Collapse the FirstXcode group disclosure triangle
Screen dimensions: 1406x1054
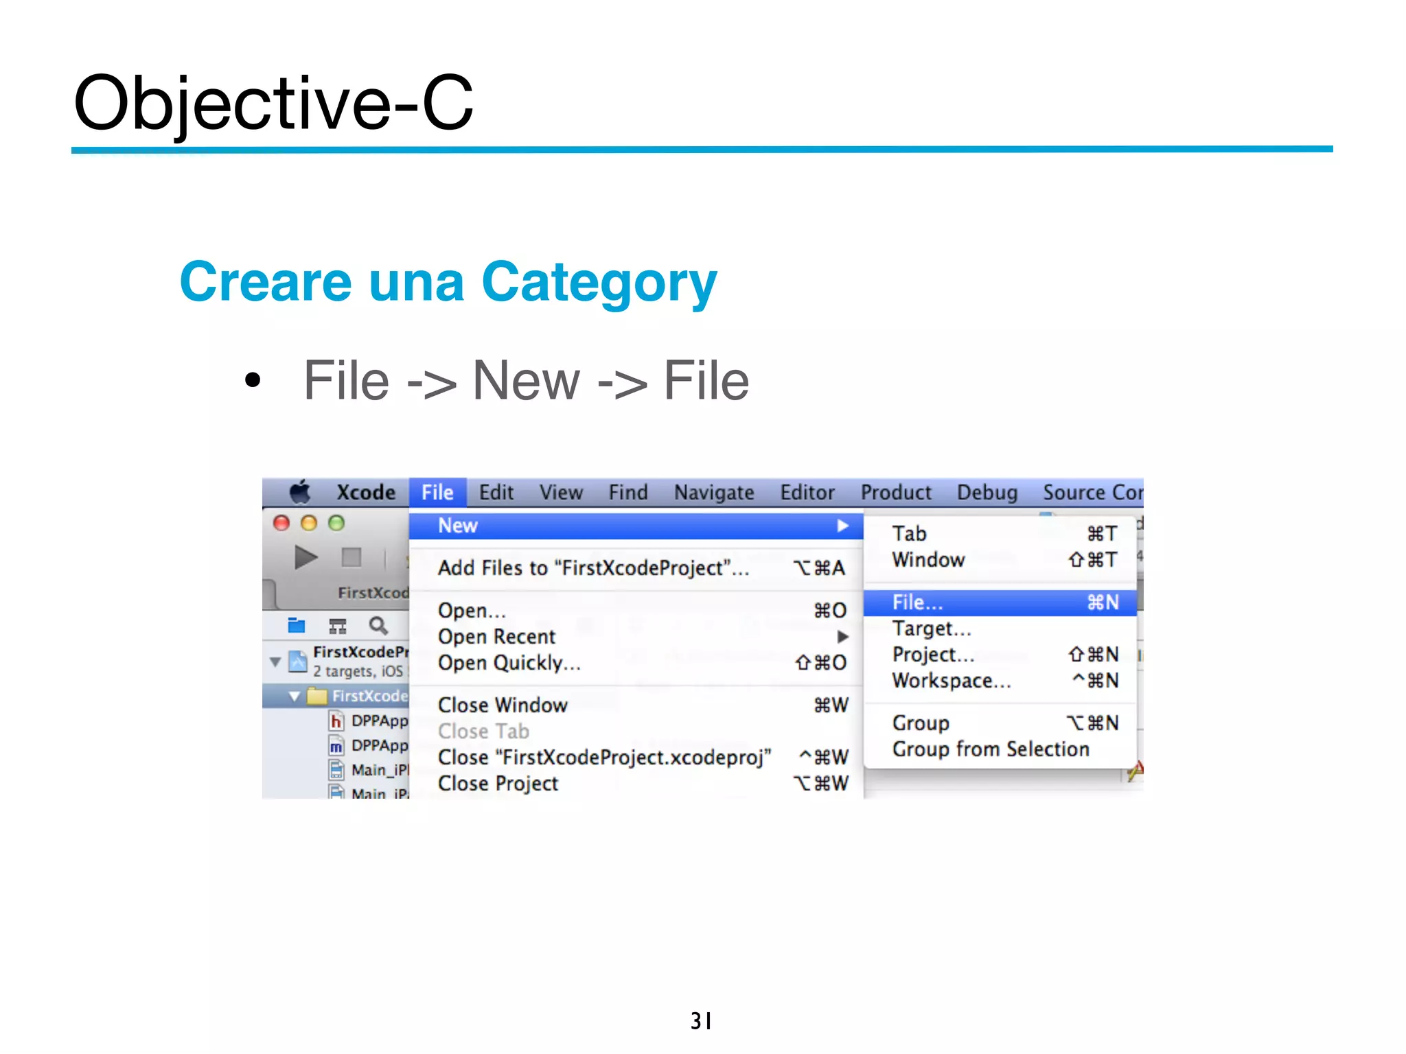(x=295, y=696)
